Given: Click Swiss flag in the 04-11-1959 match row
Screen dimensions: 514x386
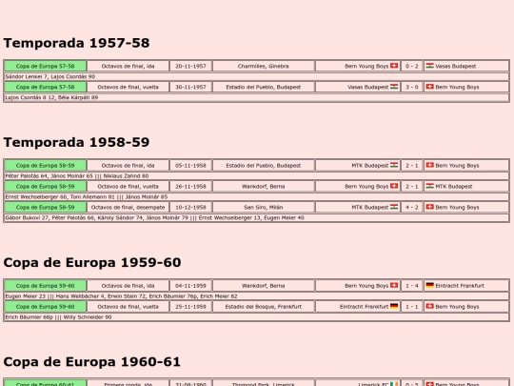Looking at the screenshot, I should [x=394, y=285].
